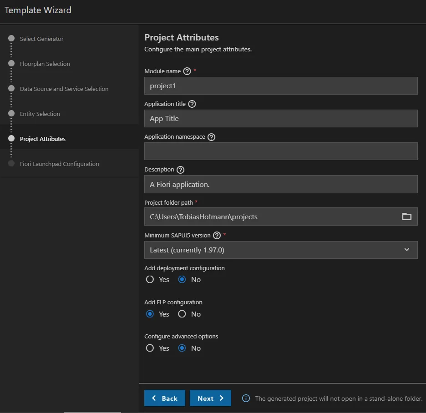426x413 pixels.
Task: Select No for Add FLP configuration
Action: (182, 314)
